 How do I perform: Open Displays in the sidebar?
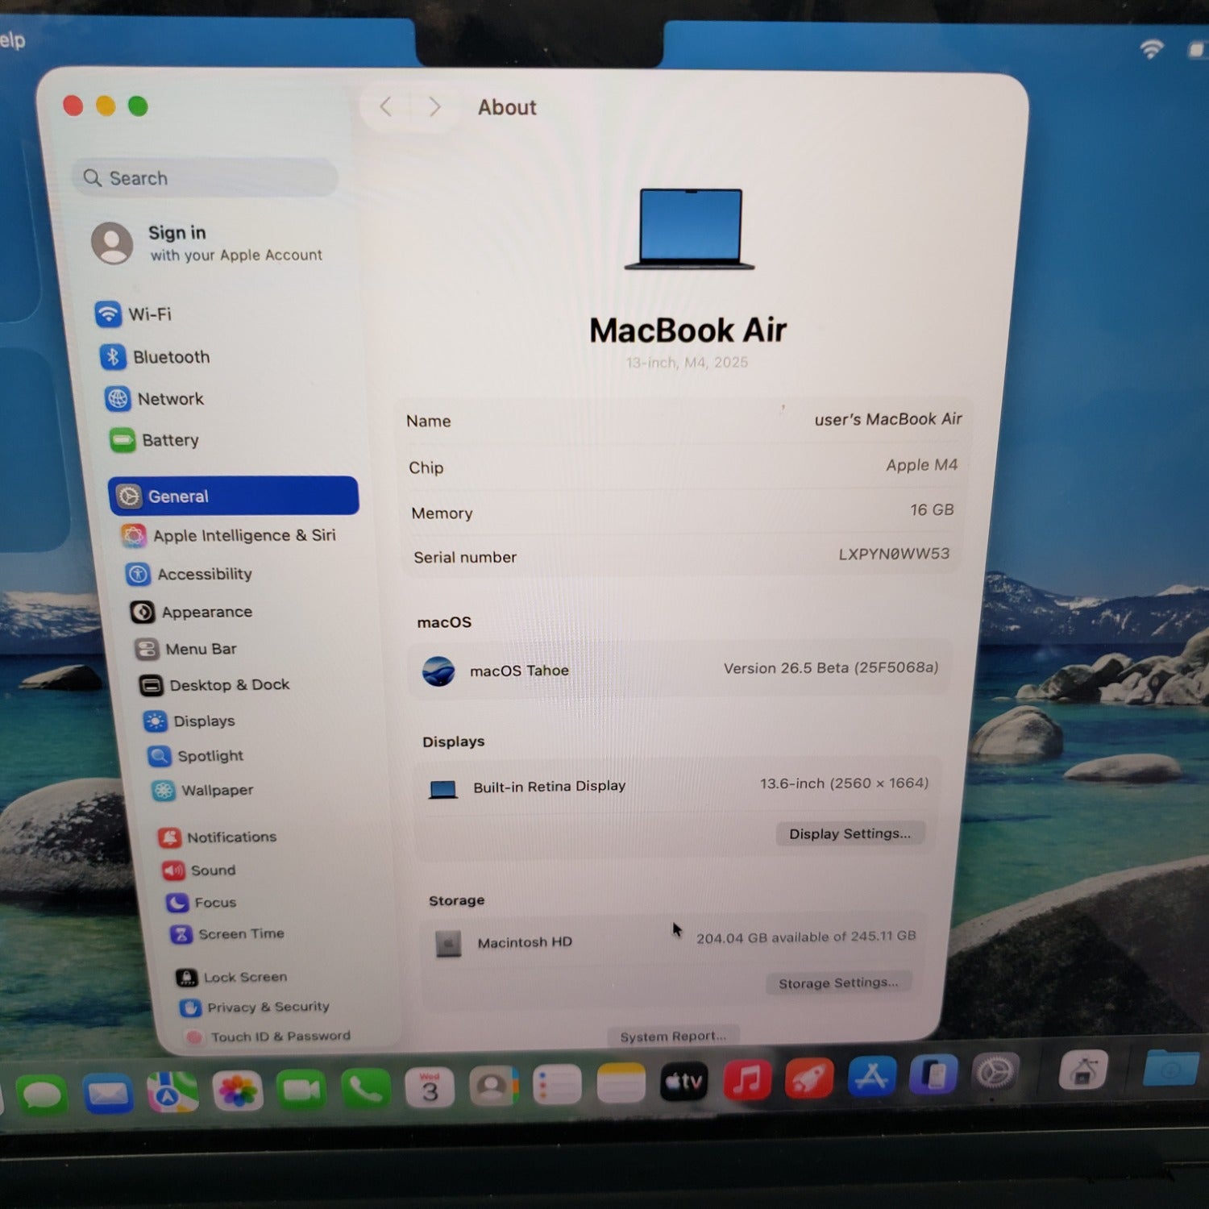(x=189, y=721)
